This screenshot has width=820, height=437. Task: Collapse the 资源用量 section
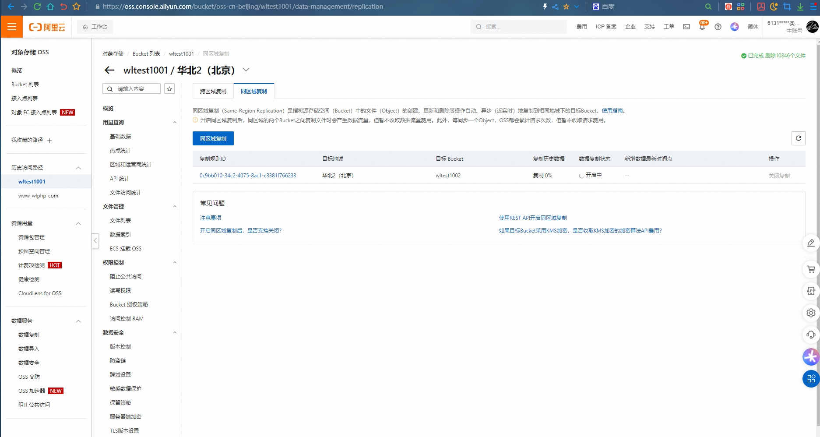point(78,223)
